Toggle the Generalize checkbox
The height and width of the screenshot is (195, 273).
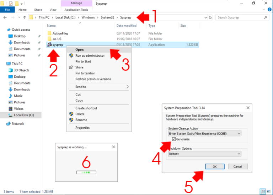pyautogui.click(x=174, y=139)
